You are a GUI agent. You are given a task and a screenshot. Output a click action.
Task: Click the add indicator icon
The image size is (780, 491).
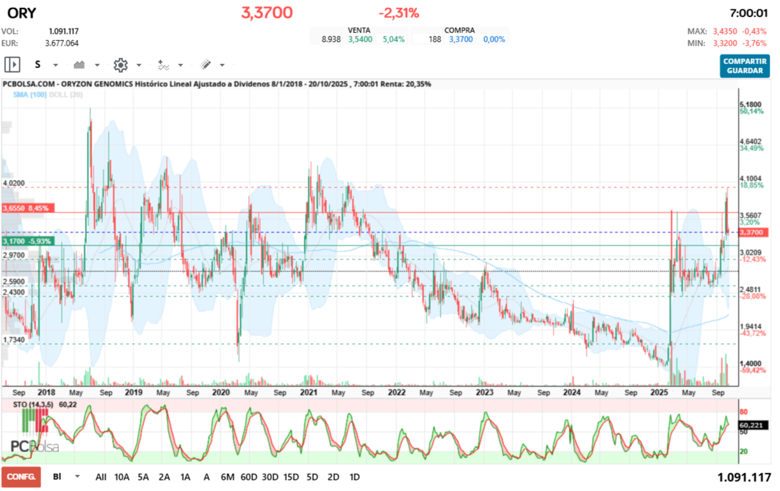pos(163,65)
